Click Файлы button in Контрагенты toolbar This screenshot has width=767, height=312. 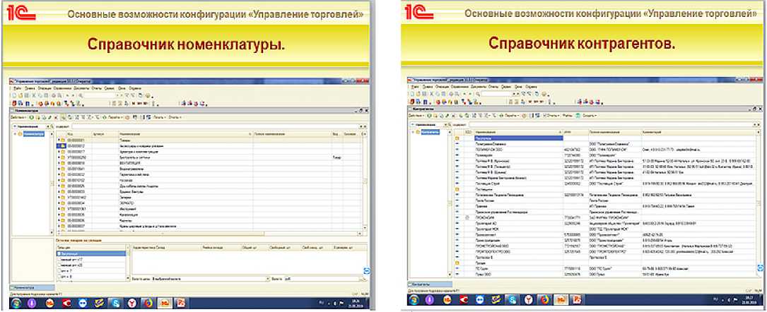[x=567, y=116]
